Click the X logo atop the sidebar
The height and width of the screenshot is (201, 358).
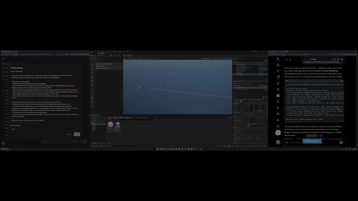click(x=278, y=59)
